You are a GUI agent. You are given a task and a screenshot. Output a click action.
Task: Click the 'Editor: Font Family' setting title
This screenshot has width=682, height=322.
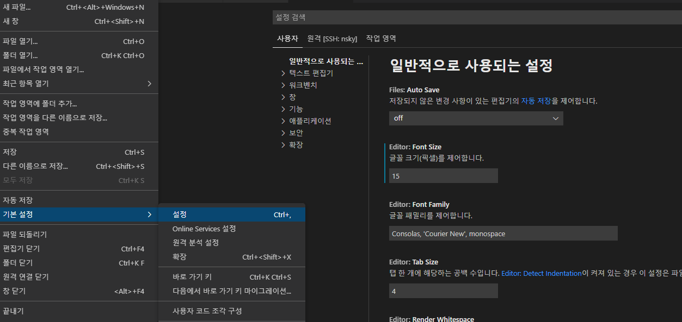pos(419,205)
